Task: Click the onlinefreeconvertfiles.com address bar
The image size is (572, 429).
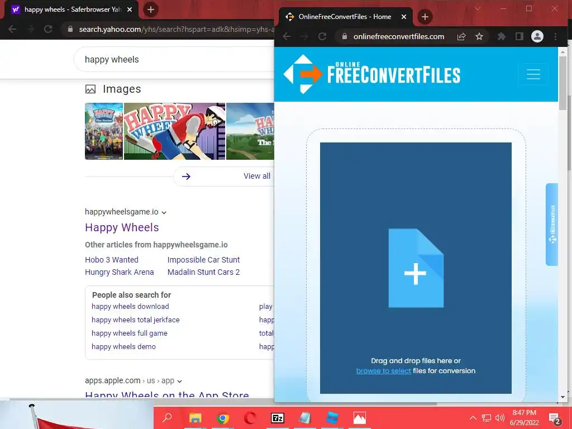Action: tap(399, 36)
